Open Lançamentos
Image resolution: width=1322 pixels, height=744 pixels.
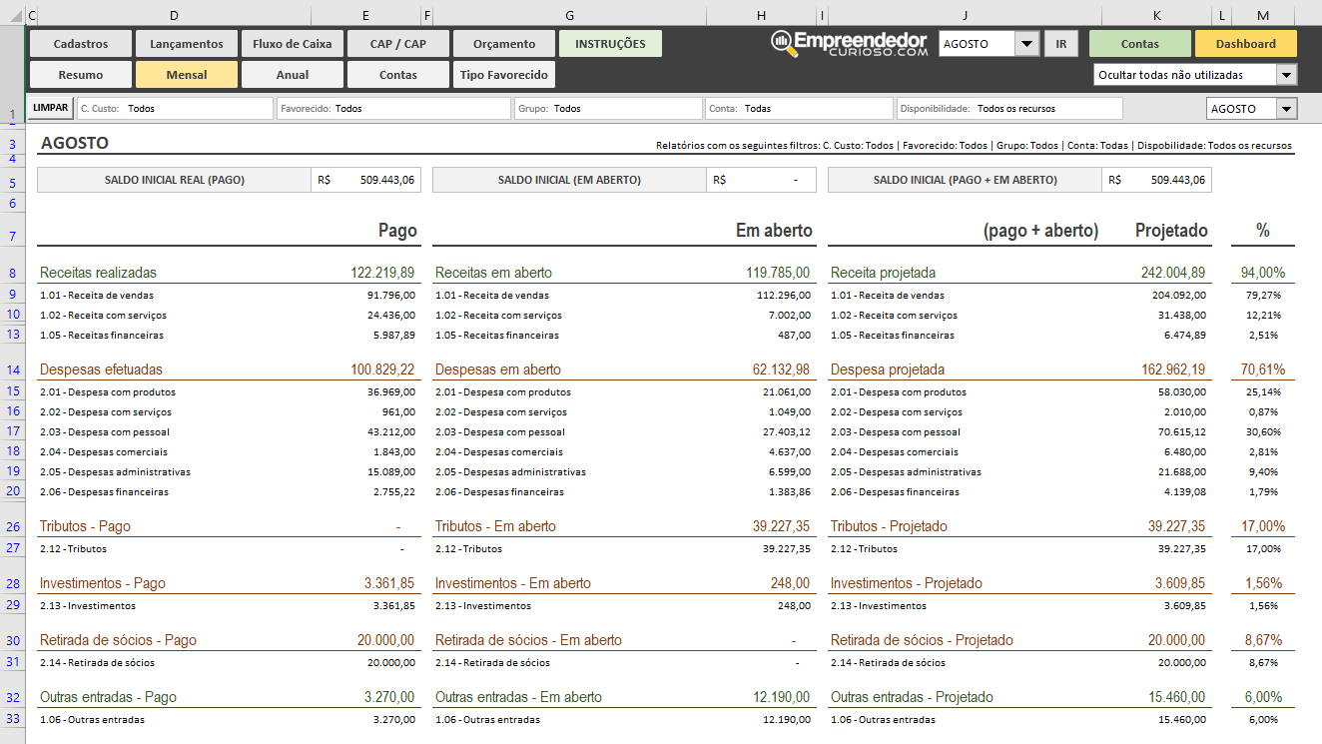tap(186, 43)
